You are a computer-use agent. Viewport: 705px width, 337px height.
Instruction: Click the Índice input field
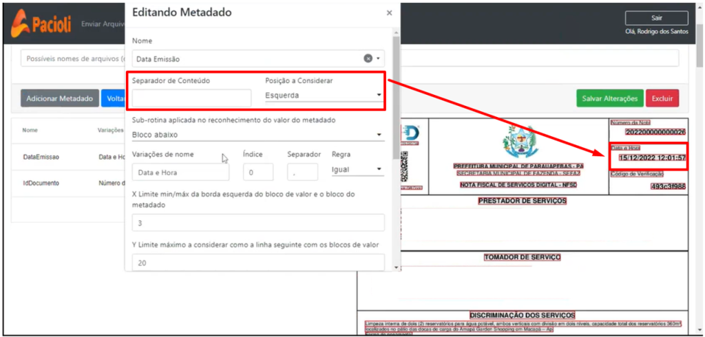(258, 172)
